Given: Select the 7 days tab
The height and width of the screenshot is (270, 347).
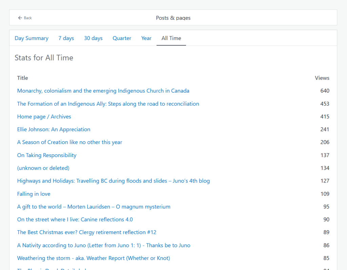Looking at the screenshot, I should coord(66,38).
